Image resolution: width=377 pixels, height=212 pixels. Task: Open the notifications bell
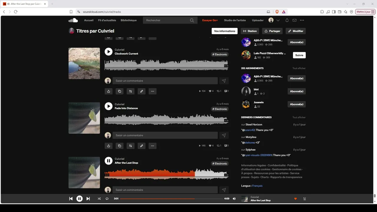click(287, 20)
